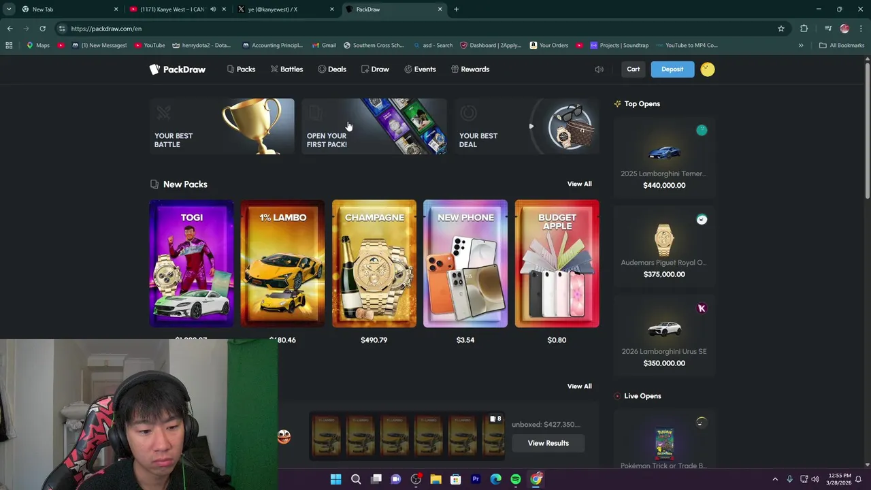
Task: Open the 2026 Lamborghini Urus SE card
Action: pyautogui.click(x=664, y=336)
